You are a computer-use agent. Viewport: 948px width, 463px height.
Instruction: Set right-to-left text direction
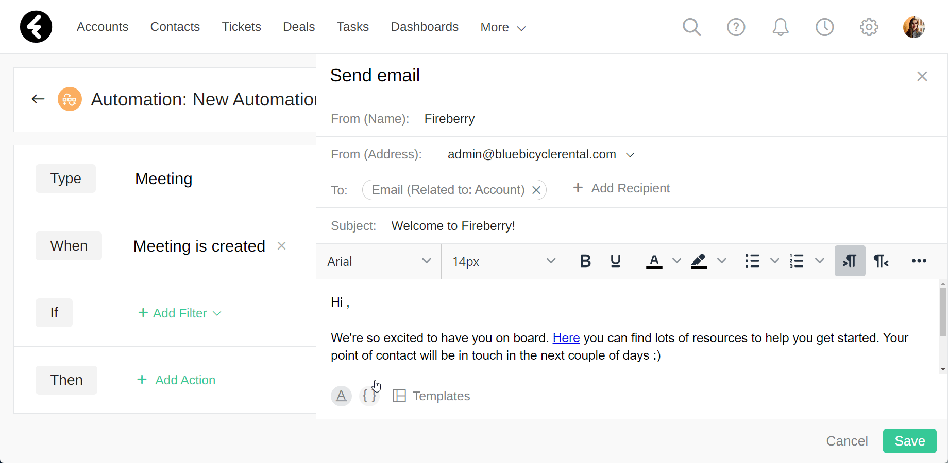coord(881,261)
